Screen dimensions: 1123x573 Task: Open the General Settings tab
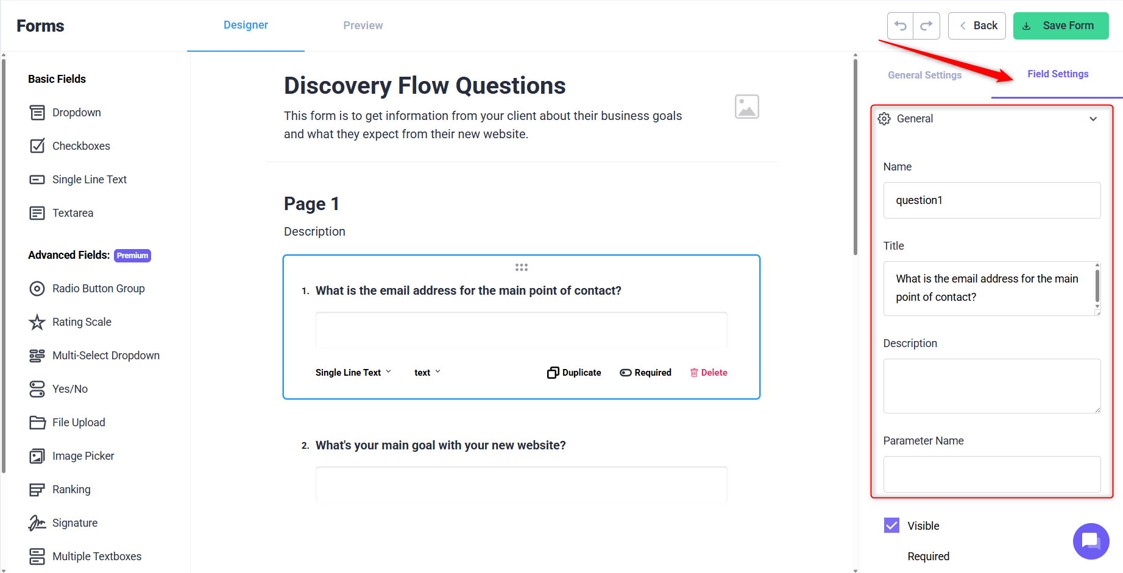[x=924, y=75]
